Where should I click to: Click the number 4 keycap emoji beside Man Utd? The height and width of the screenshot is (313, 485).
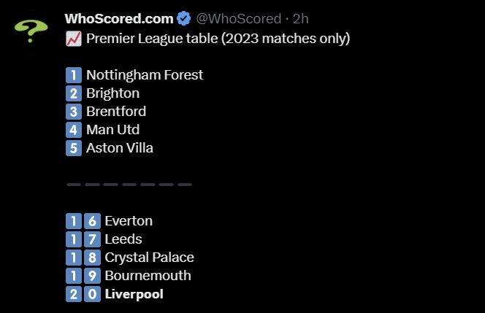tap(73, 130)
